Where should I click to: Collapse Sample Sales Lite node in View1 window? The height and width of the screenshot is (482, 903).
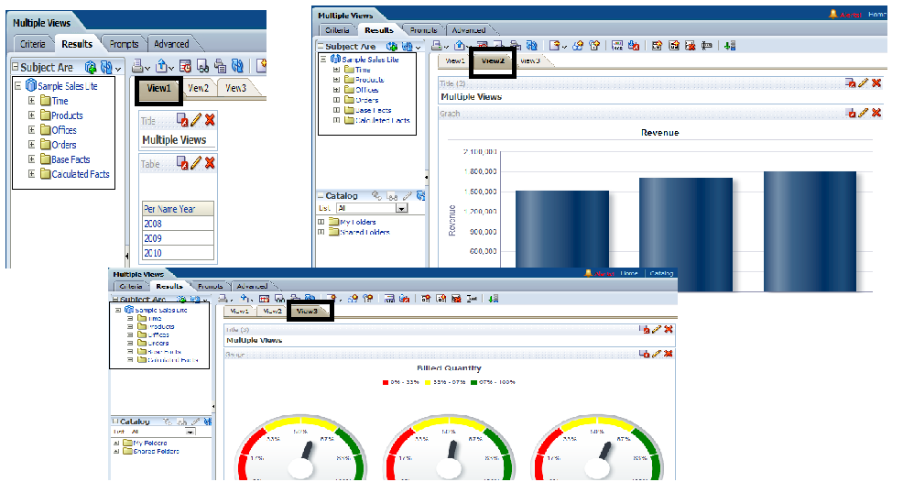17,85
